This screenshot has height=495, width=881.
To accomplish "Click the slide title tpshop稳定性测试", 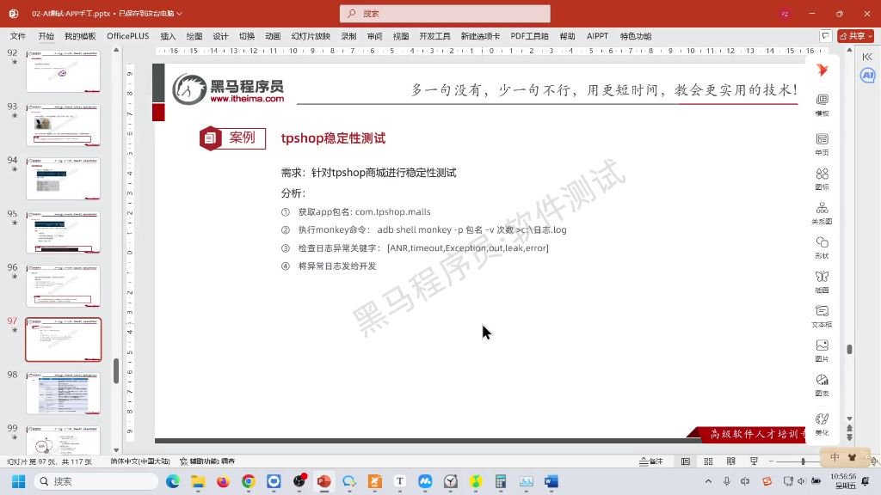I will click(333, 138).
